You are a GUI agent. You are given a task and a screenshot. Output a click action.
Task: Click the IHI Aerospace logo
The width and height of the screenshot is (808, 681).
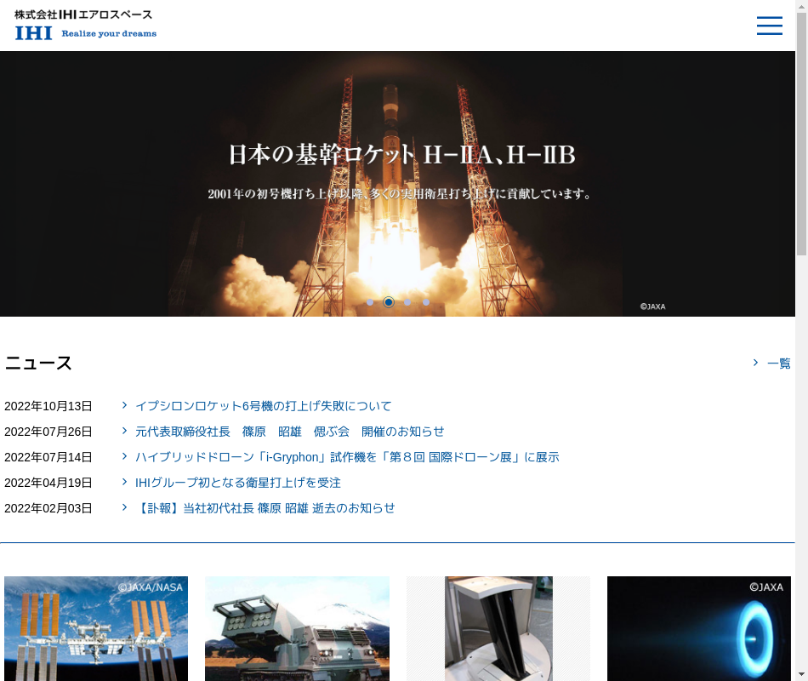85,25
